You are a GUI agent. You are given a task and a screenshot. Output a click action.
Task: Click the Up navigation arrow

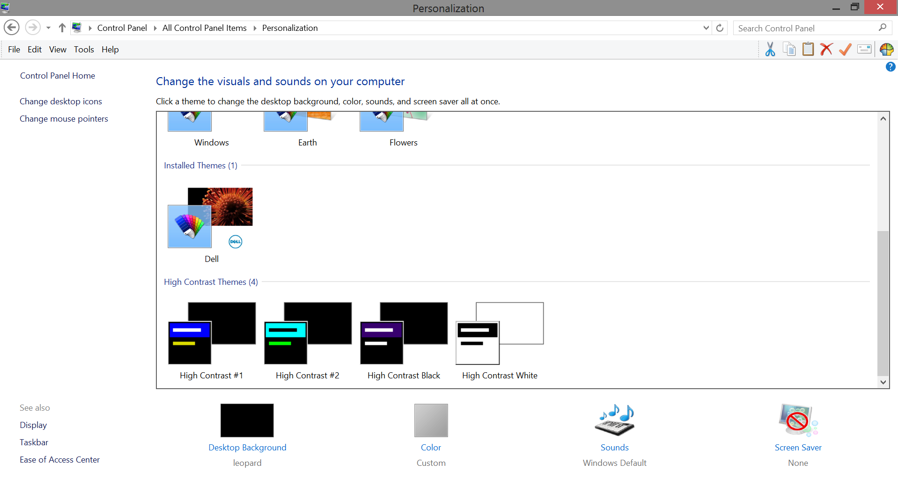(62, 27)
